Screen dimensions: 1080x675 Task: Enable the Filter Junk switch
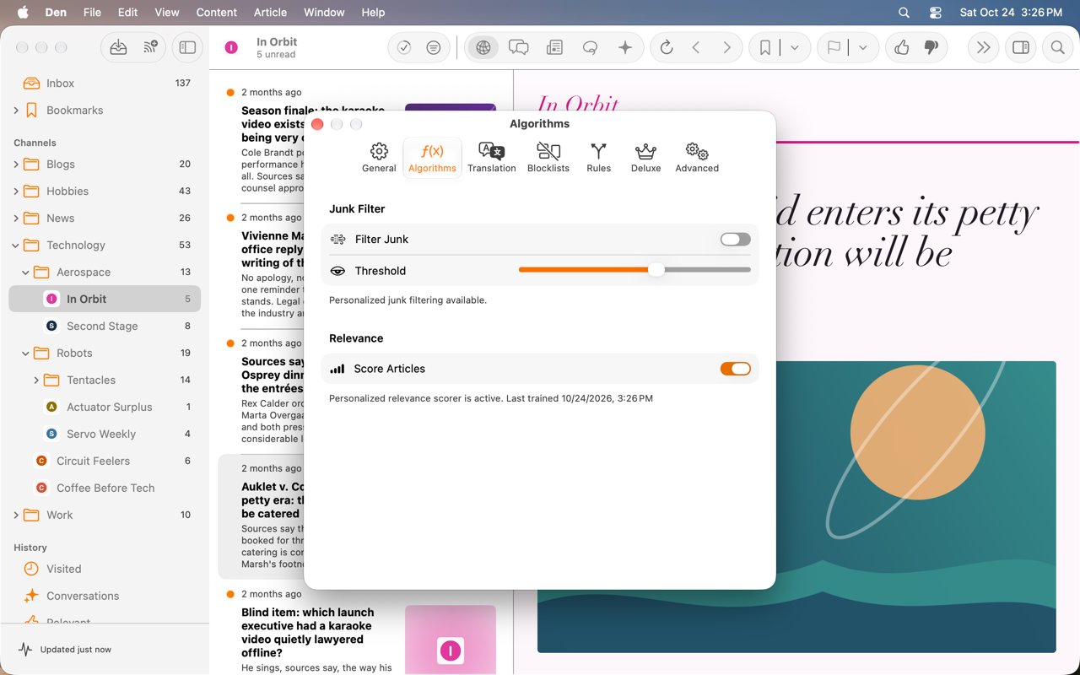click(736, 240)
